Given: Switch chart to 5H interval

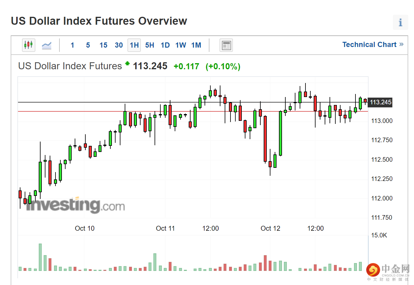Looking at the screenshot, I should 150,45.
